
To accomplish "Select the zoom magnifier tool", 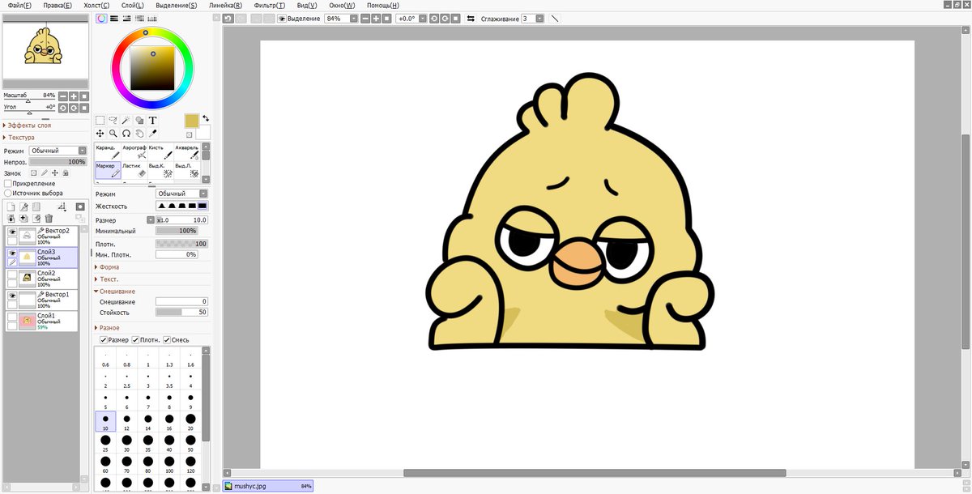I will 113,134.
